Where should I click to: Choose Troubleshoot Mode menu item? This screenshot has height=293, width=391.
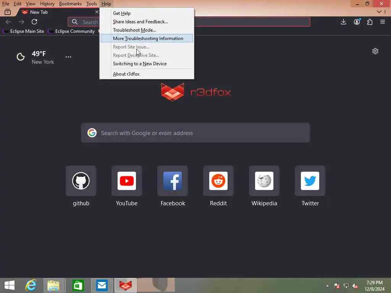(x=147, y=30)
